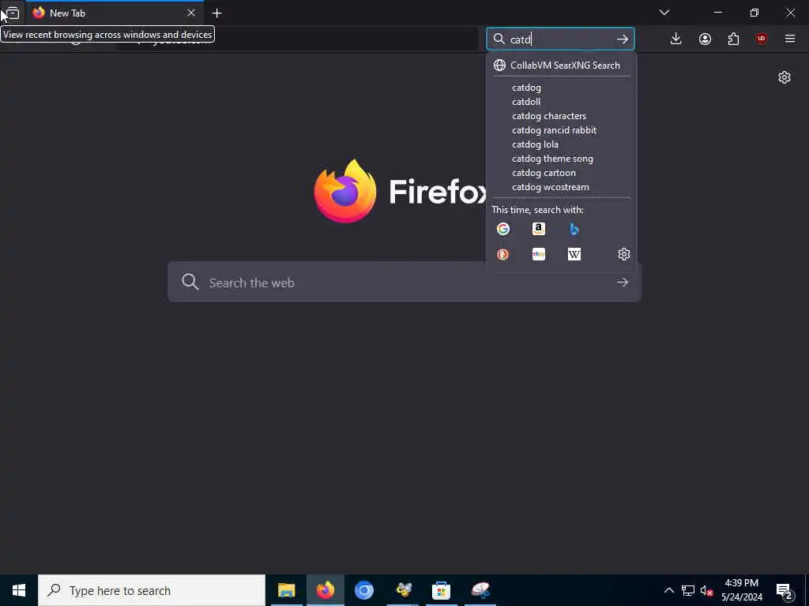This screenshot has width=809, height=606.
Task: Select CollabVM SearXNG Search header
Action: pos(562,65)
